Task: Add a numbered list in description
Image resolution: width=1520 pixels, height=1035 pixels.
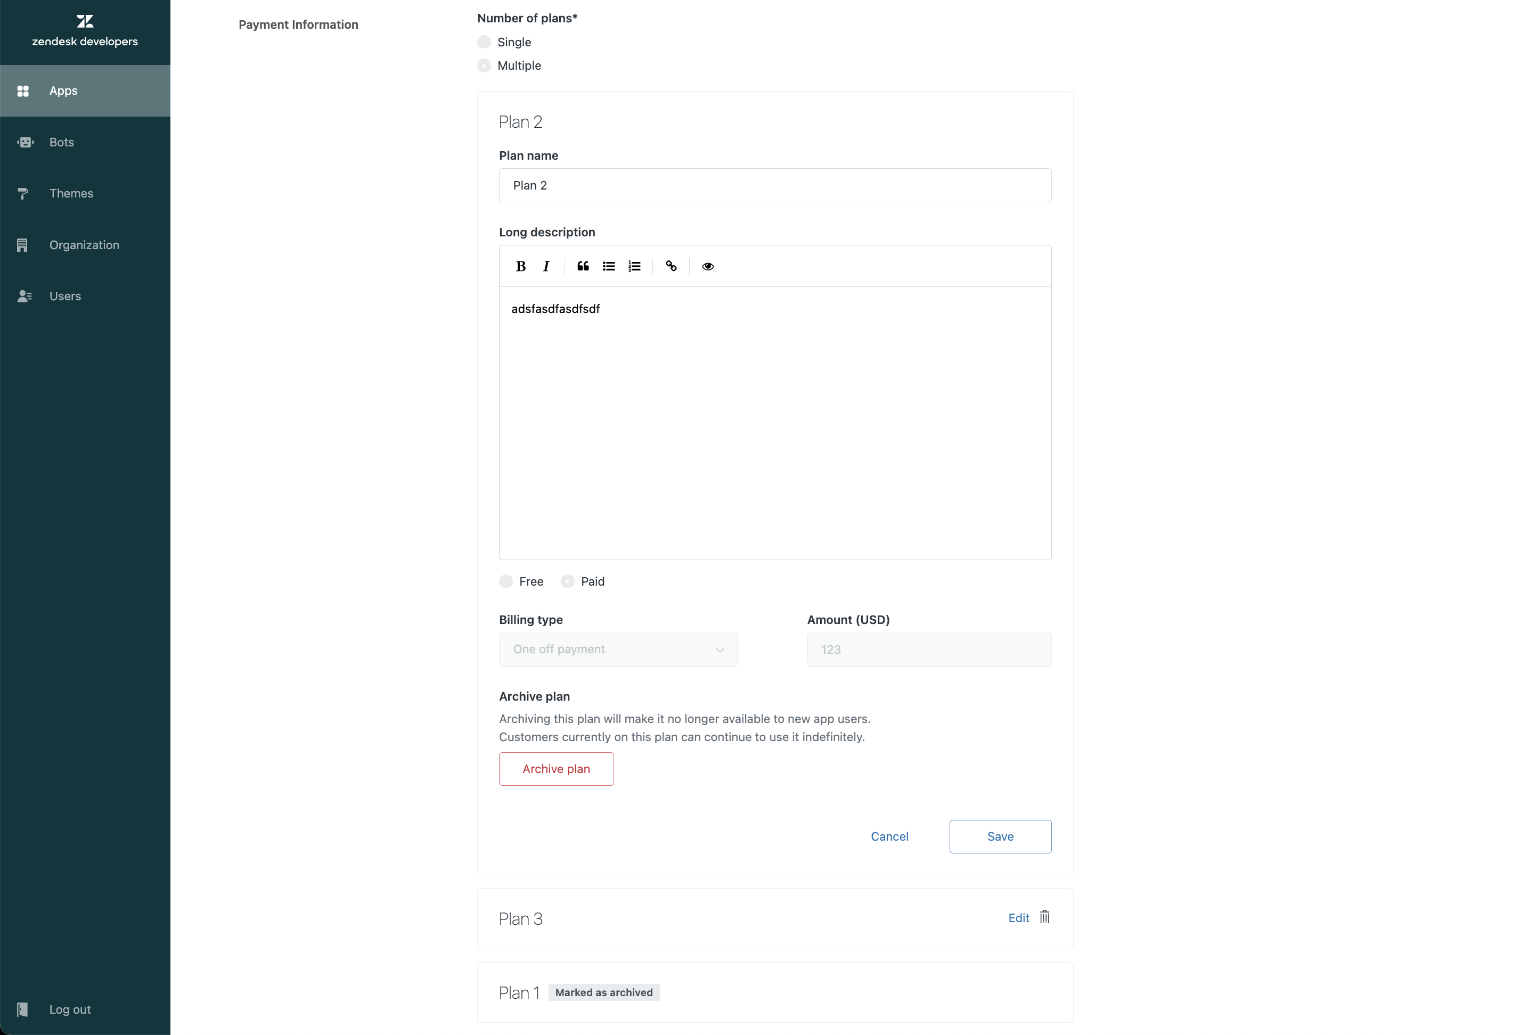Action: pos(634,266)
